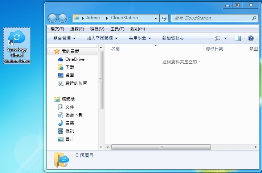Open view options dropdown arrow
The height and width of the screenshot is (173, 262).
tap(225, 38)
